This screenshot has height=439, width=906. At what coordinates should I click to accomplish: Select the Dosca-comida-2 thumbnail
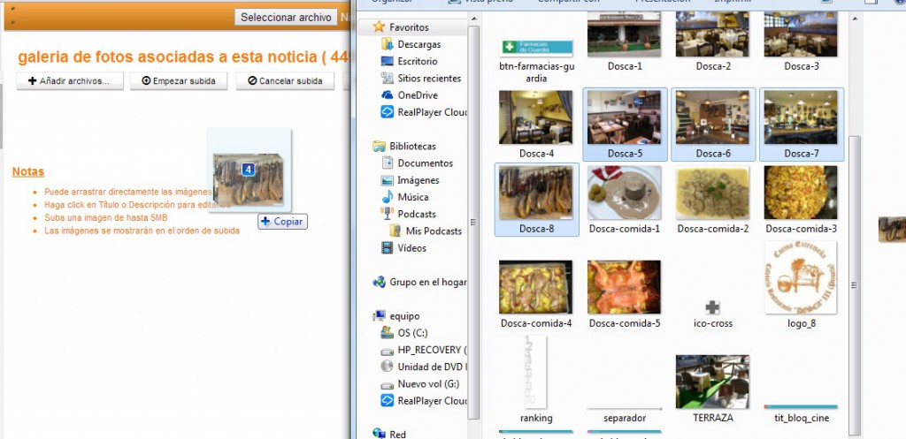712,193
